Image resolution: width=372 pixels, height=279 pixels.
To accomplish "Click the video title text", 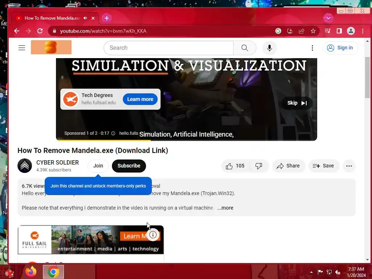I will (x=93, y=150).
